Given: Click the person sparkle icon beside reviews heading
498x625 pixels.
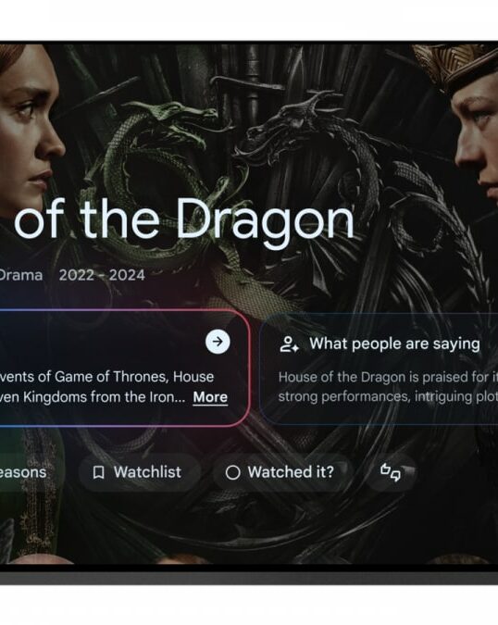Looking at the screenshot, I should (x=289, y=344).
